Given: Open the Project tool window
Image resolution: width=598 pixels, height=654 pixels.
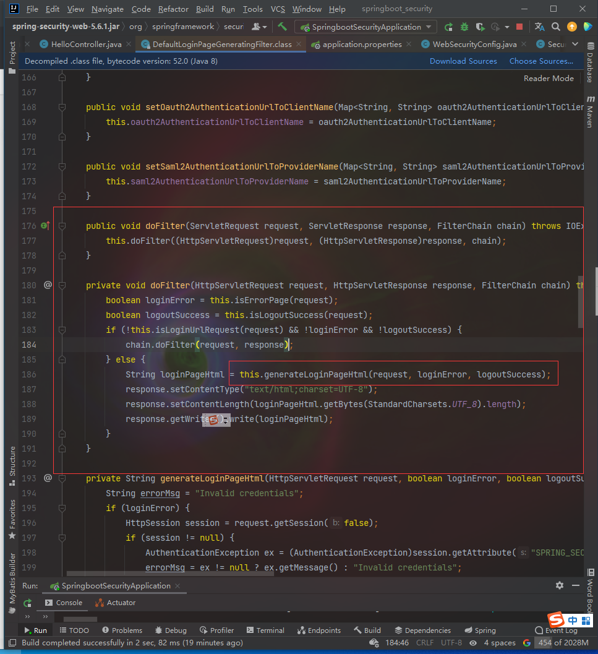Looking at the screenshot, I should 12,57.
